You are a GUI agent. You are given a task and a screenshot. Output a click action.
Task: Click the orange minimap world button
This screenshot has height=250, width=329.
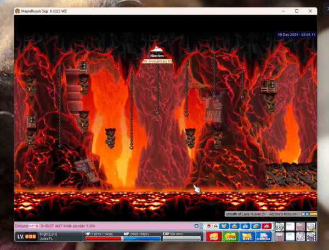click(x=313, y=214)
